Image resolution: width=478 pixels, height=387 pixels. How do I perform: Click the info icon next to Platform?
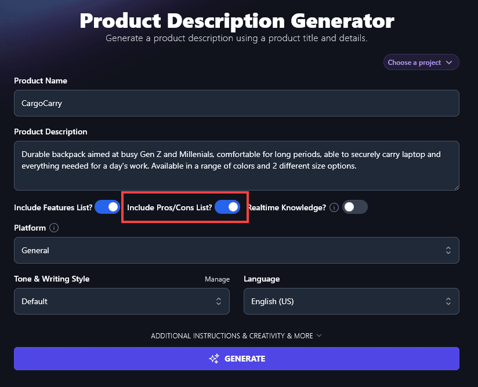click(53, 228)
